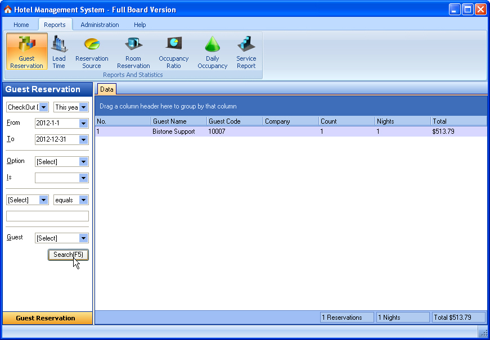Open the This year period dropdown

84,107
